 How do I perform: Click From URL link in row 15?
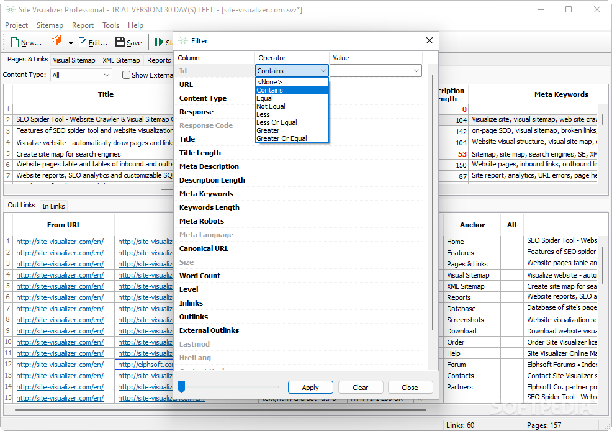tap(60, 398)
